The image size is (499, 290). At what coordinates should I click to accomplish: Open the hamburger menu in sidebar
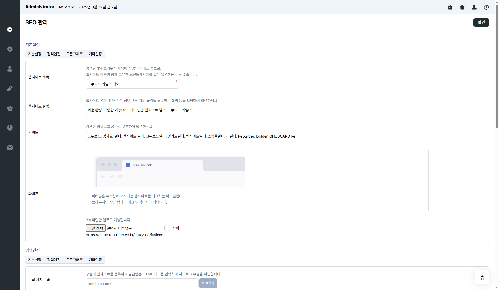pos(10,10)
